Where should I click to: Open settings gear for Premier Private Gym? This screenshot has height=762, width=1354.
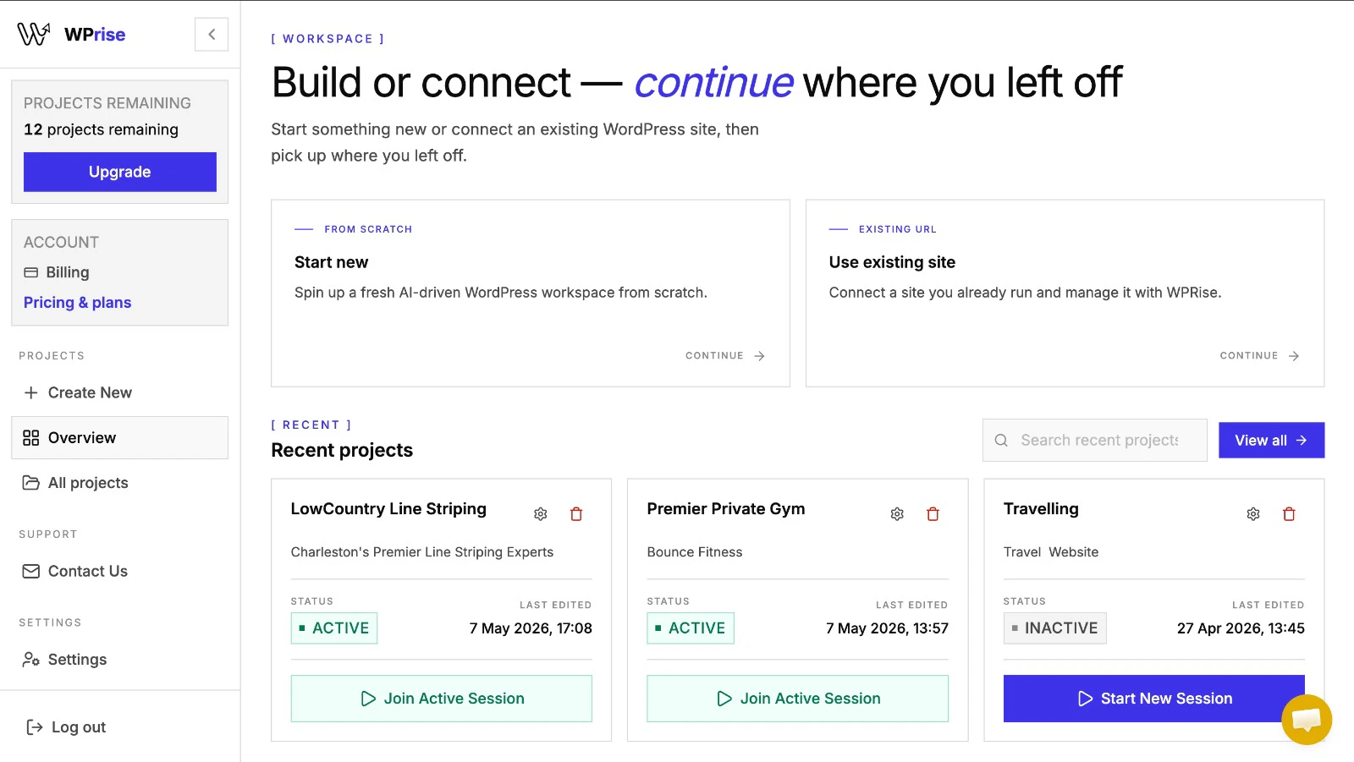point(897,514)
